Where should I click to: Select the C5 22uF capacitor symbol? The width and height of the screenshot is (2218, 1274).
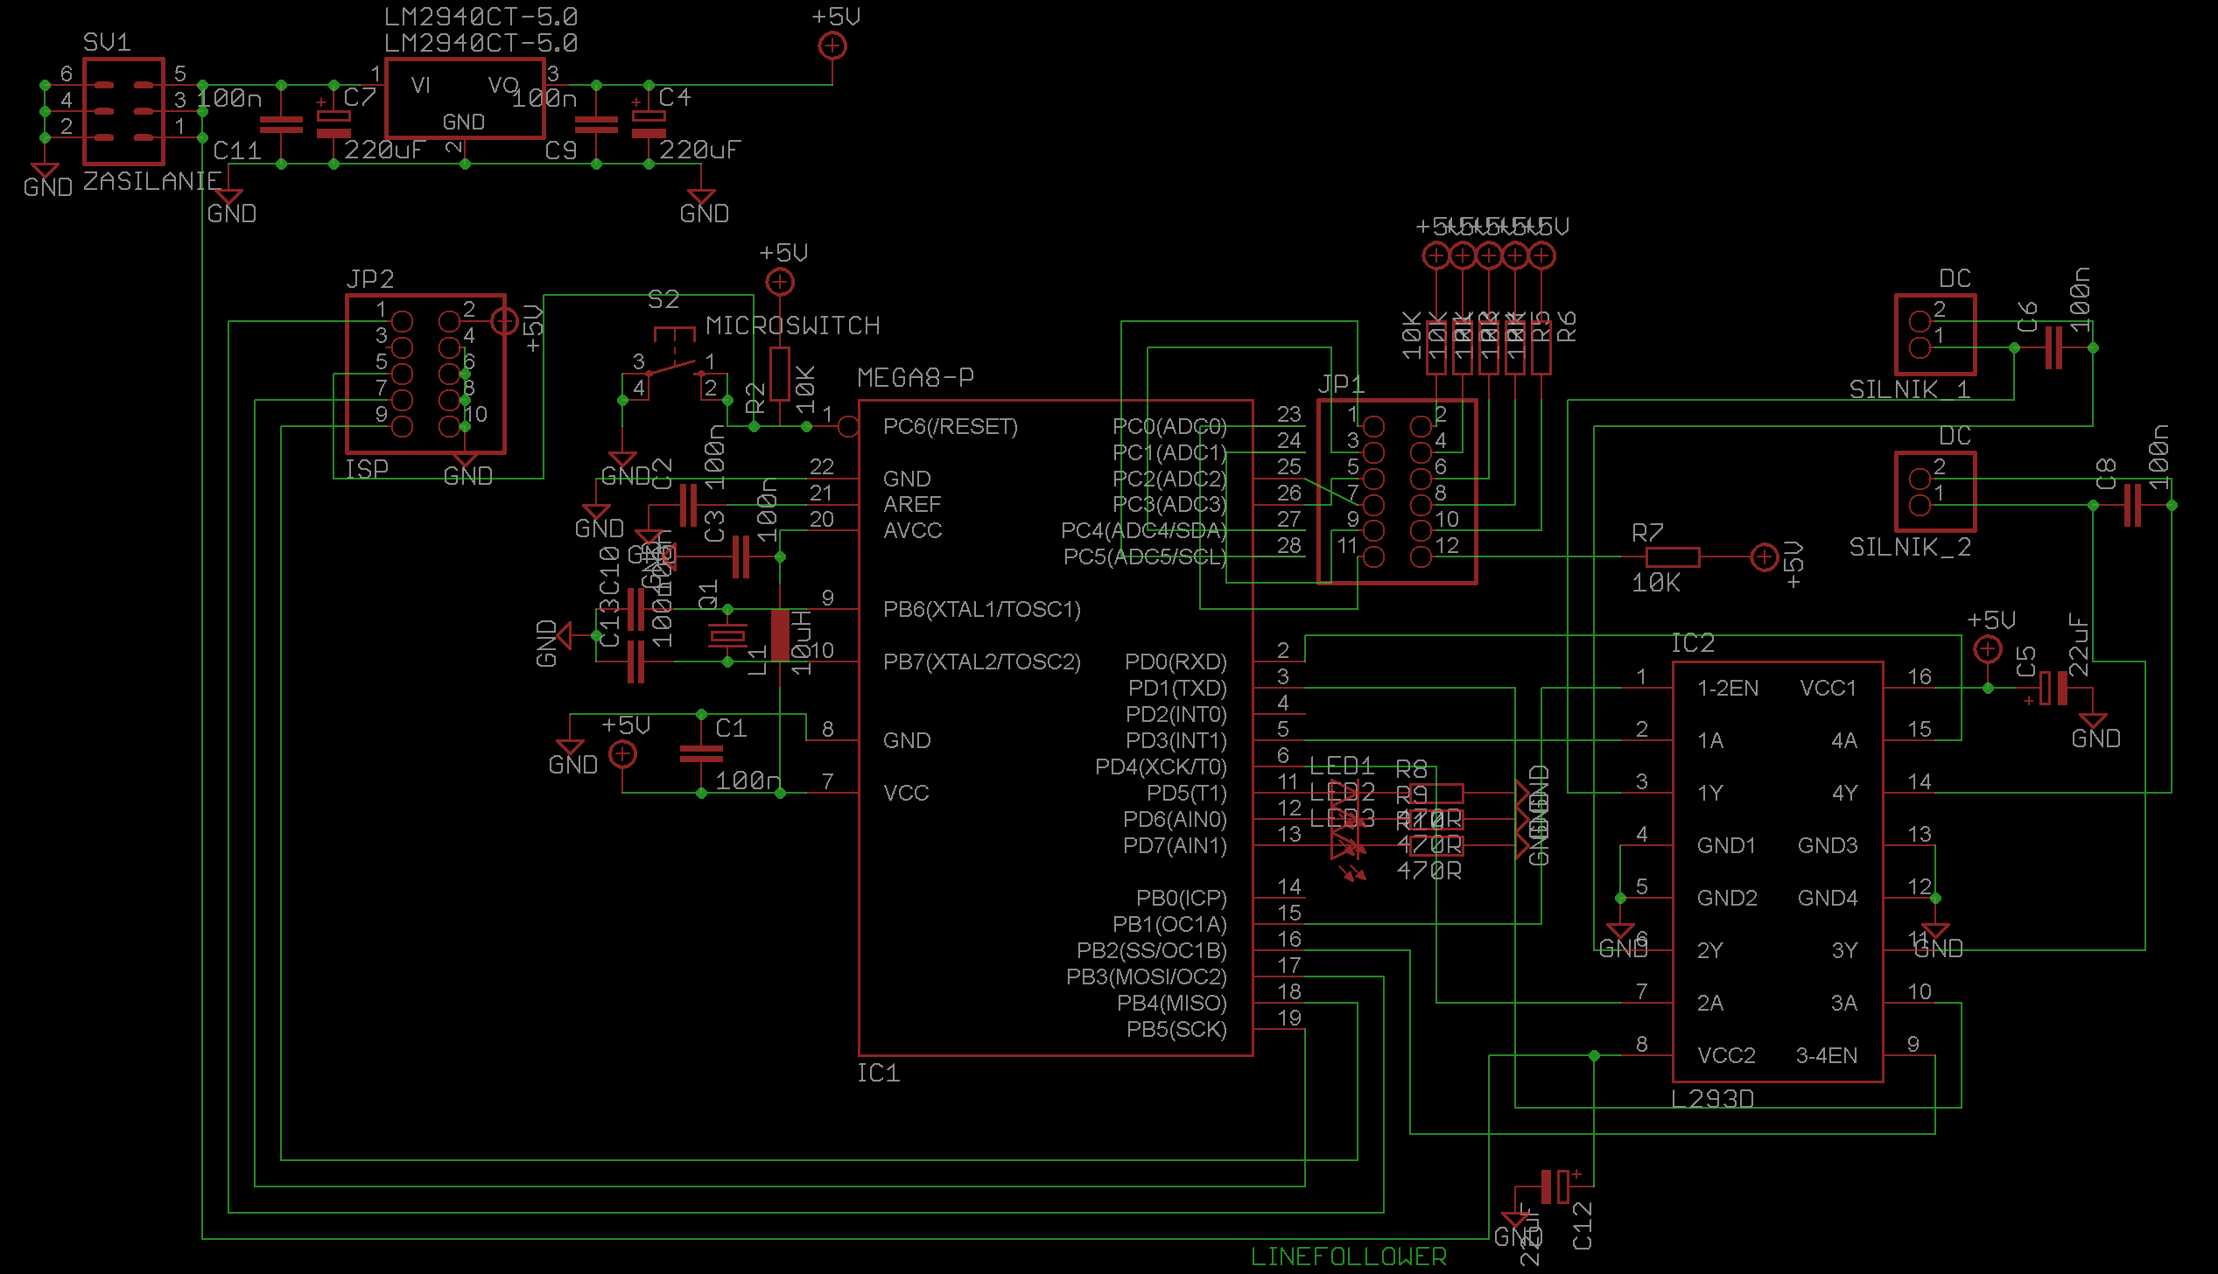click(2053, 688)
